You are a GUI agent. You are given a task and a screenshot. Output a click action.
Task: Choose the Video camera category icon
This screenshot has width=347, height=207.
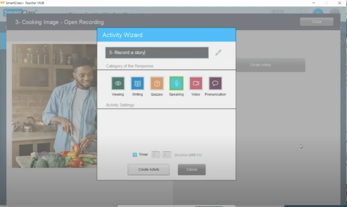click(196, 83)
